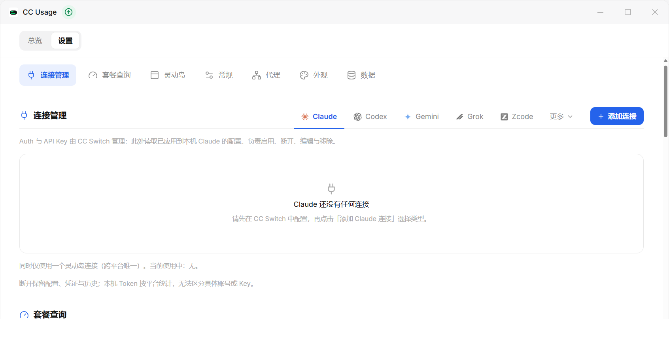Viewport: 669px width, 338px height.
Task: Open the 代理 settings section
Action: [x=266, y=75]
